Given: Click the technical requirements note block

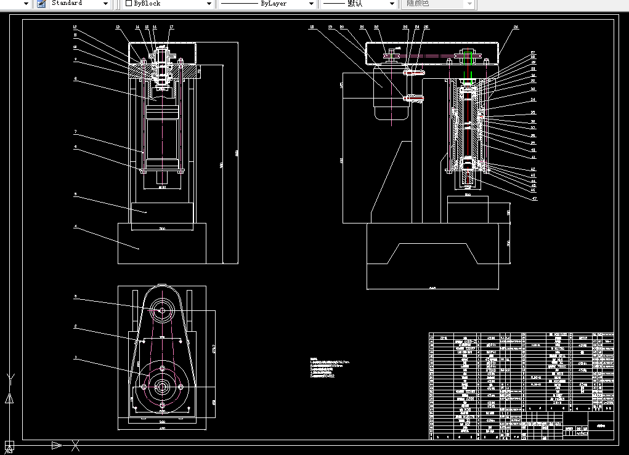Looking at the screenshot, I should coord(330,368).
